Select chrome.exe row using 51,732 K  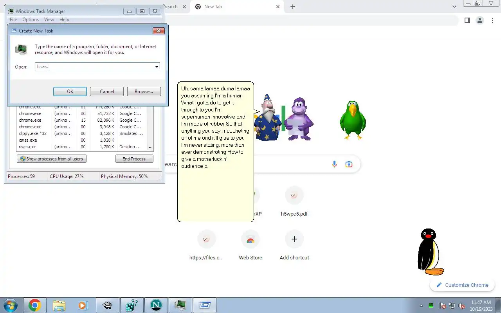(x=82, y=113)
